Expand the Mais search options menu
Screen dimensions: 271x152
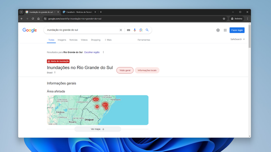tap(108, 40)
